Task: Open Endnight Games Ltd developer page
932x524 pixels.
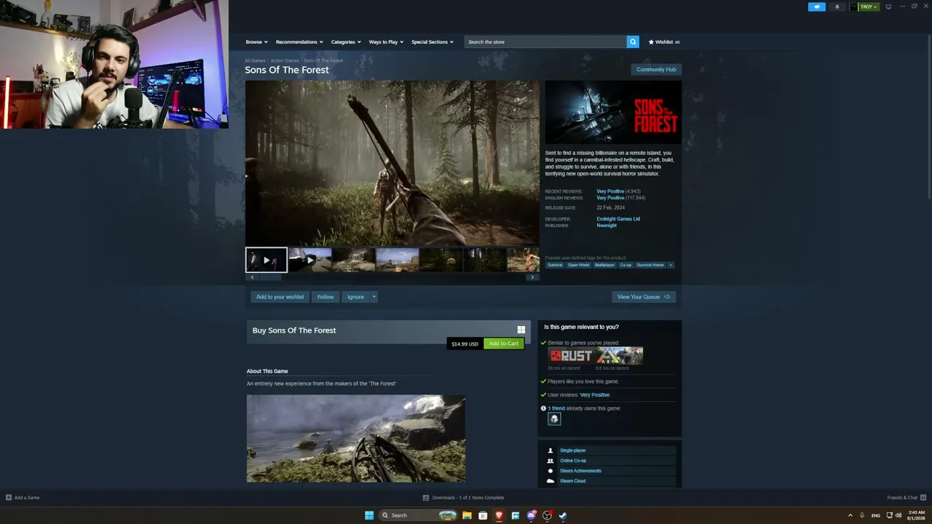Action: (x=618, y=219)
